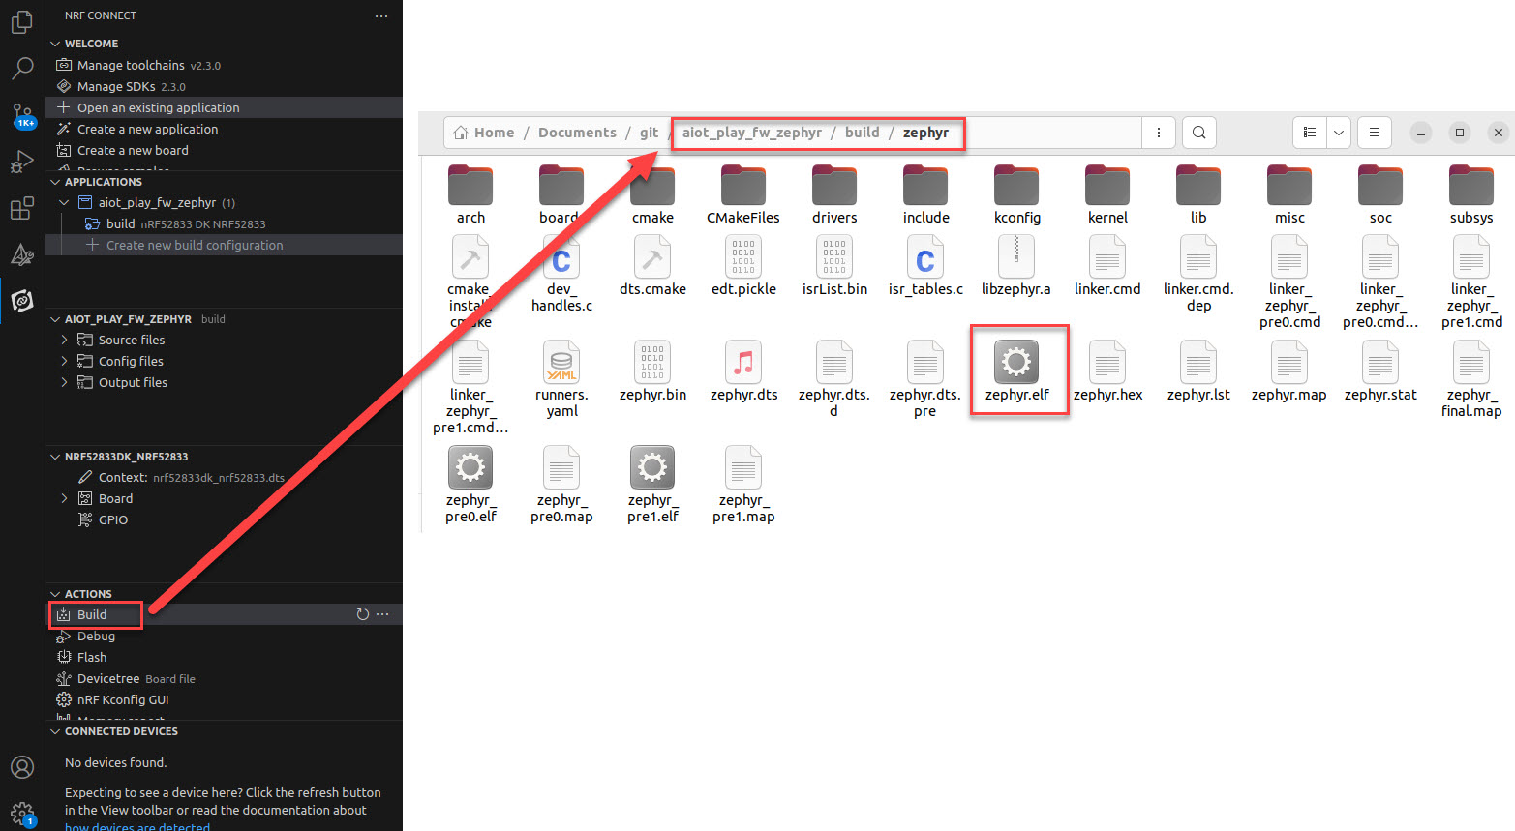Select the kconfig folder
Image resolution: width=1515 pixels, height=831 pixels.
[x=1016, y=194]
